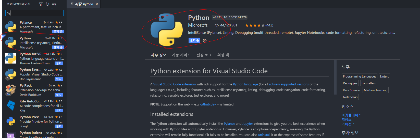Install the Python Extension Pack

[x=59, y=79]
